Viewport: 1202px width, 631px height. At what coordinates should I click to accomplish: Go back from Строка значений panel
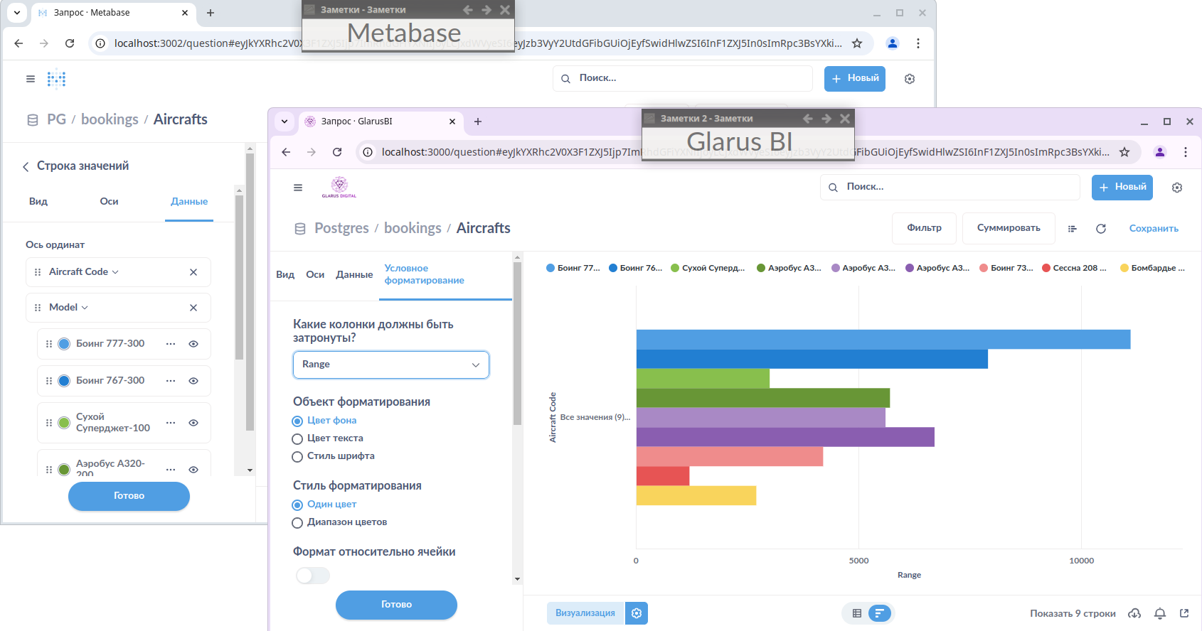[26, 166]
